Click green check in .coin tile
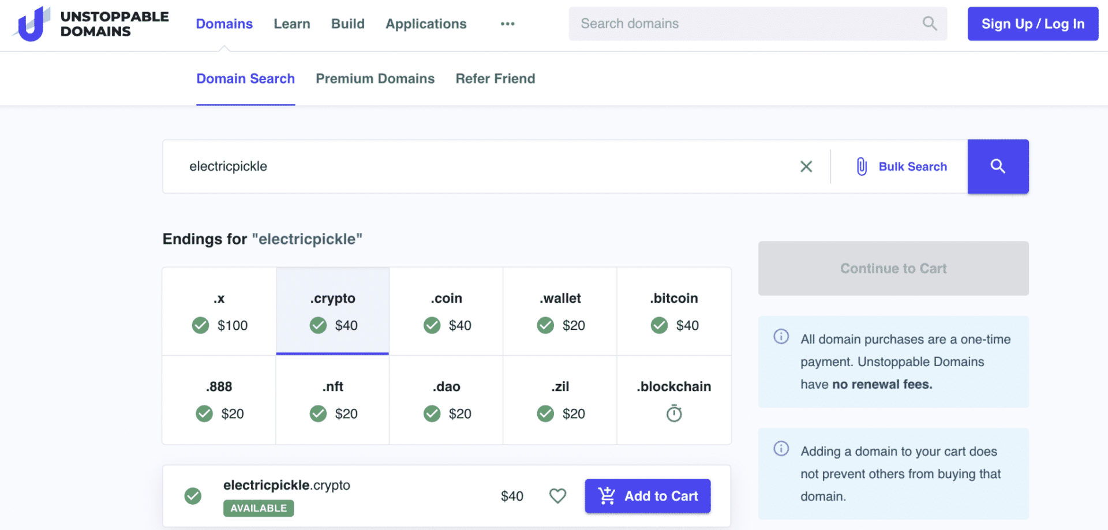Image resolution: width=1108 pixels, height=530 pixels. click(x=432, y=325)
